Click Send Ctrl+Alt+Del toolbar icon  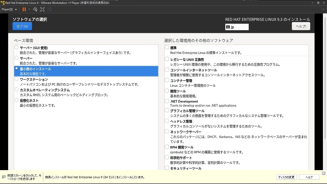35,9
